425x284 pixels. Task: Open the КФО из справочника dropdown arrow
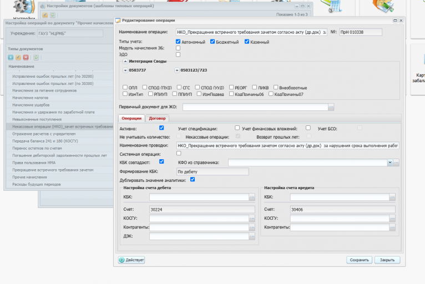click(x=389, y=163)
